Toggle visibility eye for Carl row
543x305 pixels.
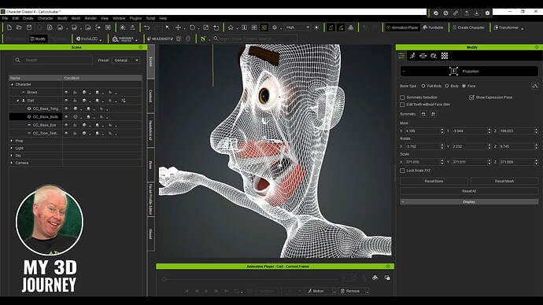tap(66, 101)
